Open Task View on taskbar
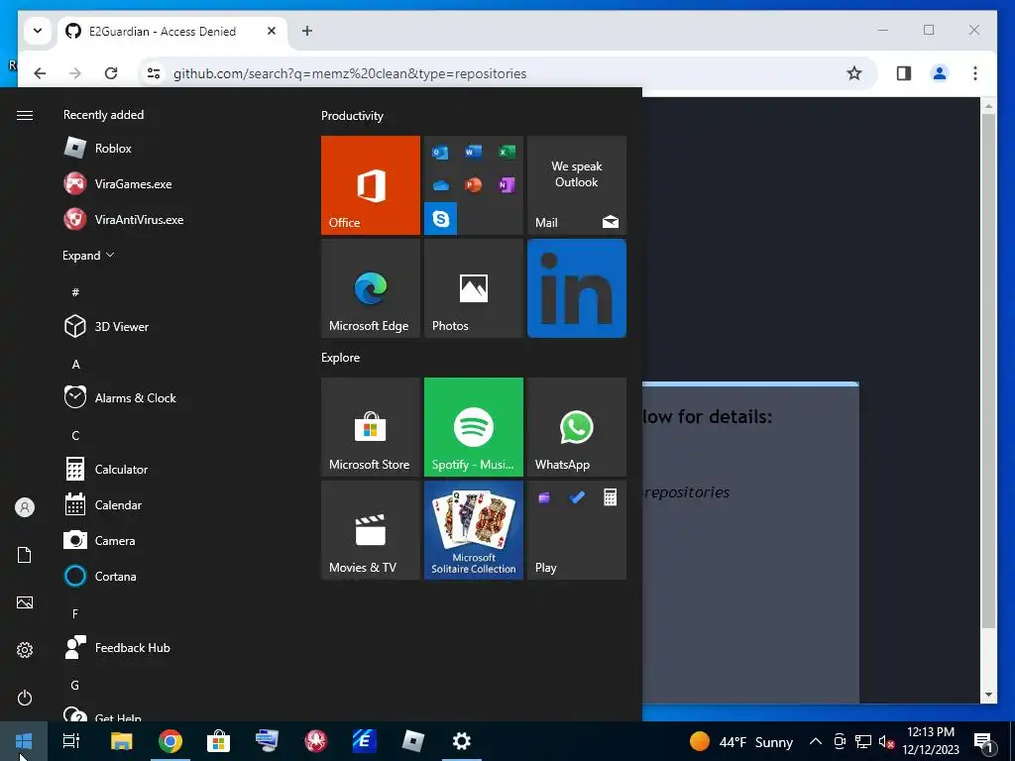 [x=71, y=741]
